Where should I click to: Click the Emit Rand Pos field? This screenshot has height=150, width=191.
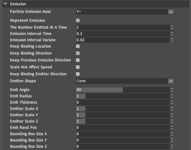coord(123,128)
